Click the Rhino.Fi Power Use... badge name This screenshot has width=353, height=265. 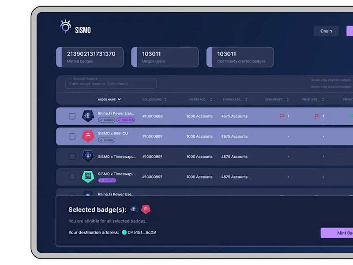coord(116,113)
